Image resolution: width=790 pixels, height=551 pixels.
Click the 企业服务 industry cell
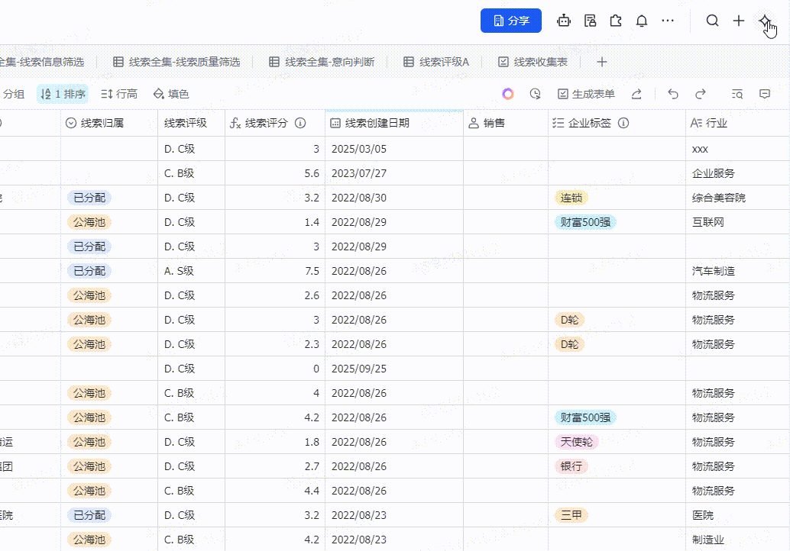[x=737, y=173]
